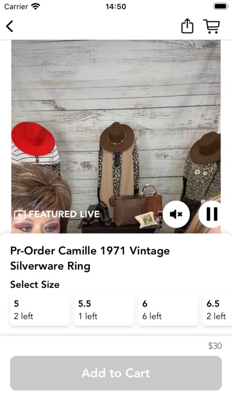Go back using the left chevron
The image size is (232, 413).
point(10,26)
